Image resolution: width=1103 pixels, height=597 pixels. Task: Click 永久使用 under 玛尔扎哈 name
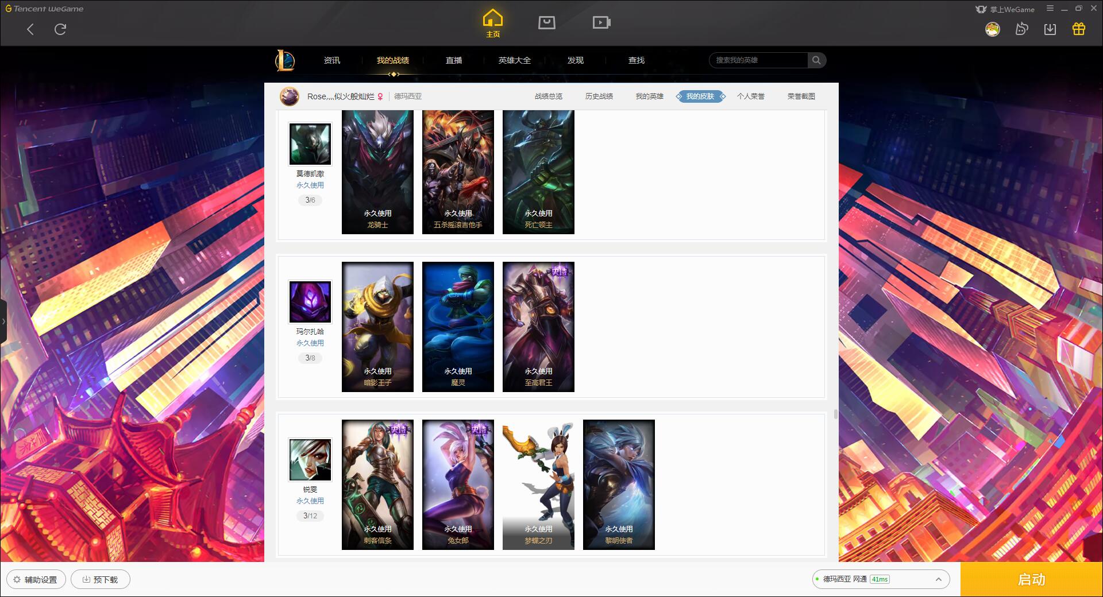point(310,343)
